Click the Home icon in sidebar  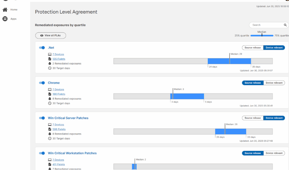pos(5,10)
